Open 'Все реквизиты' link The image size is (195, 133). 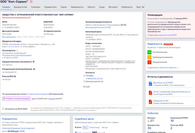click(x=9, y=37)
